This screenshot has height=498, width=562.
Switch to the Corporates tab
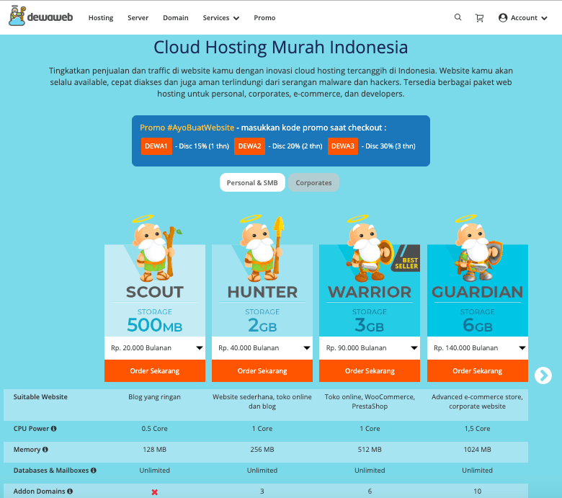313,182
